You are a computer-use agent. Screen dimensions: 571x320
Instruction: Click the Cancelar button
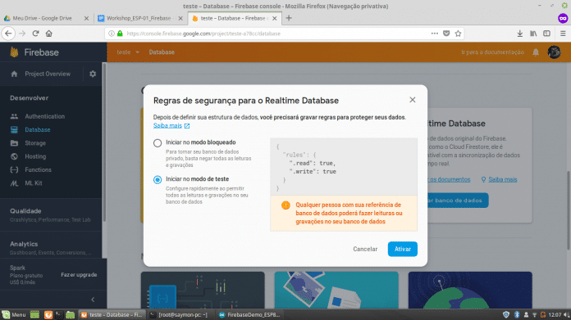(365, 249)
